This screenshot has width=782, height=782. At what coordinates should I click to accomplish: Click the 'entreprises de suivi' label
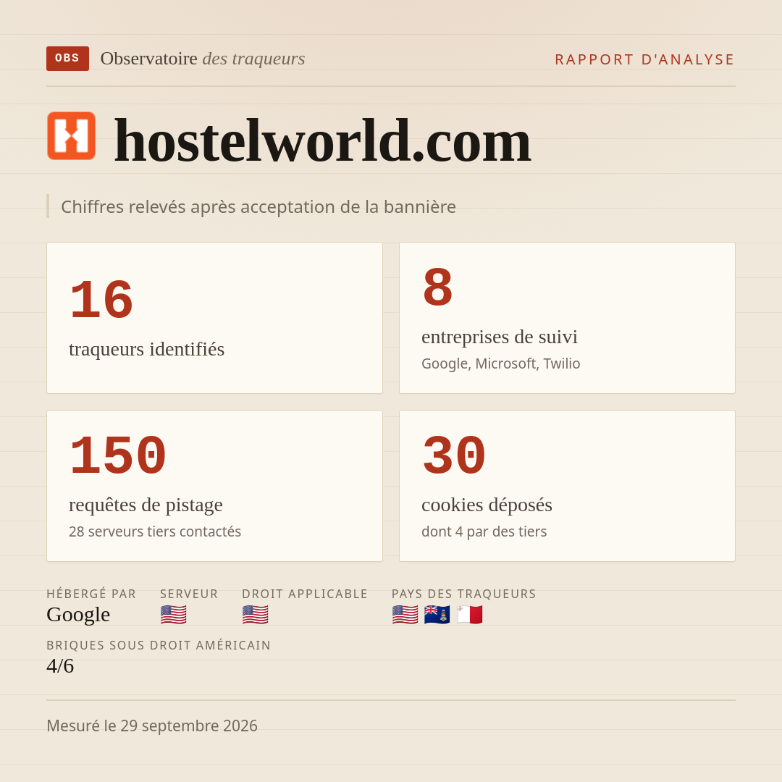(x=499, y=337)
